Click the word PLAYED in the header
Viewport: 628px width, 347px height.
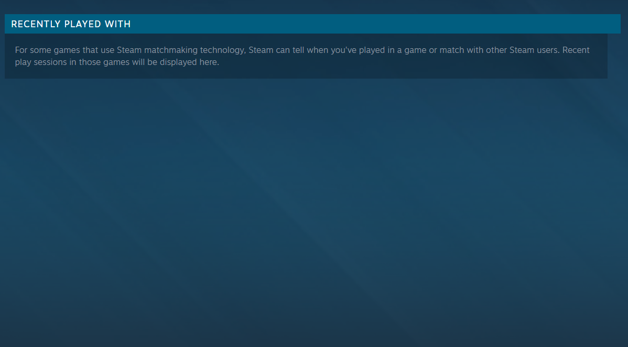(x=82, y=24)
